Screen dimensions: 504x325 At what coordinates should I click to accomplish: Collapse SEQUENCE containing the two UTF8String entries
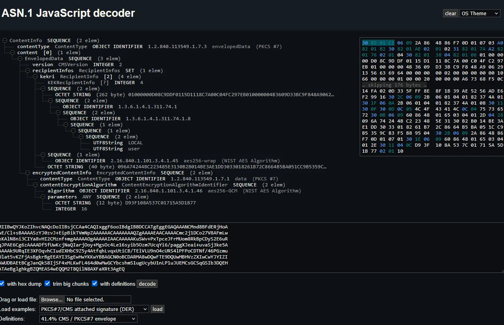coord(81,137)
